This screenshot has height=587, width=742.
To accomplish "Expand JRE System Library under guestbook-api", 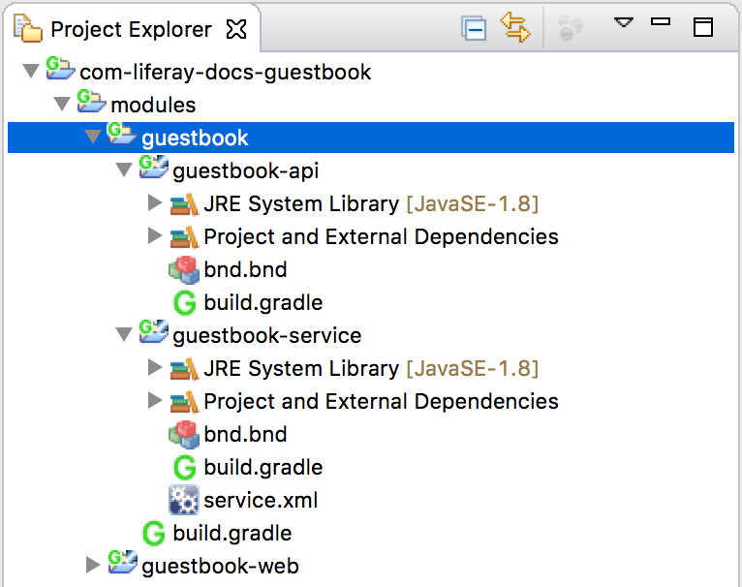I will [155, 202].
